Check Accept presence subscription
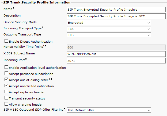167x116 pixels. point(6,74)
